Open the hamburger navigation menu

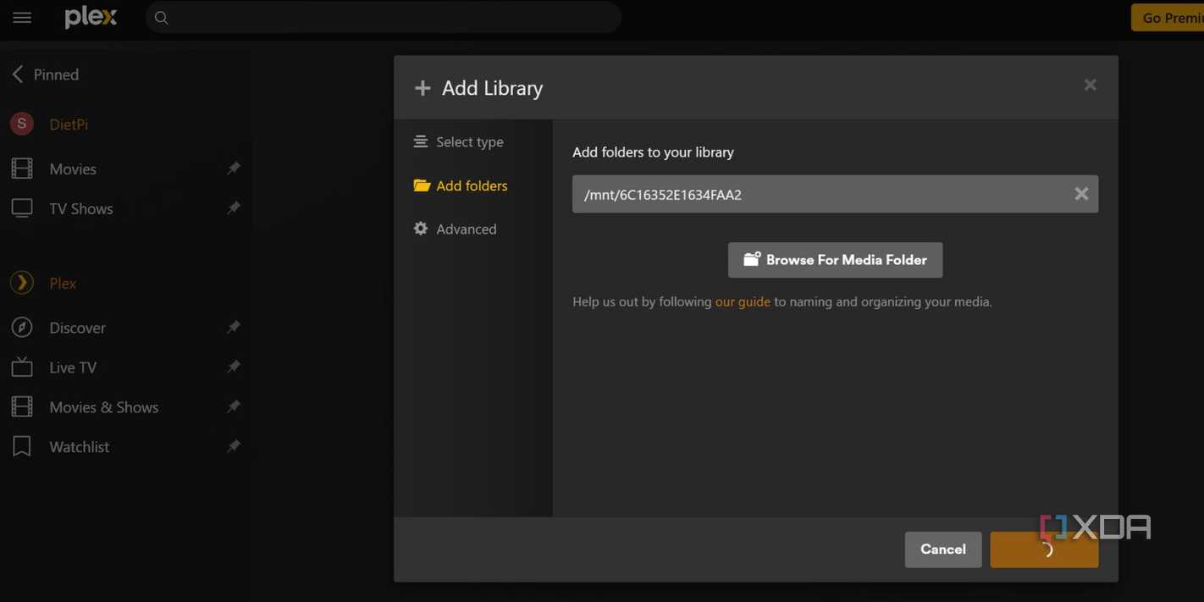click(x=22, y=17)
